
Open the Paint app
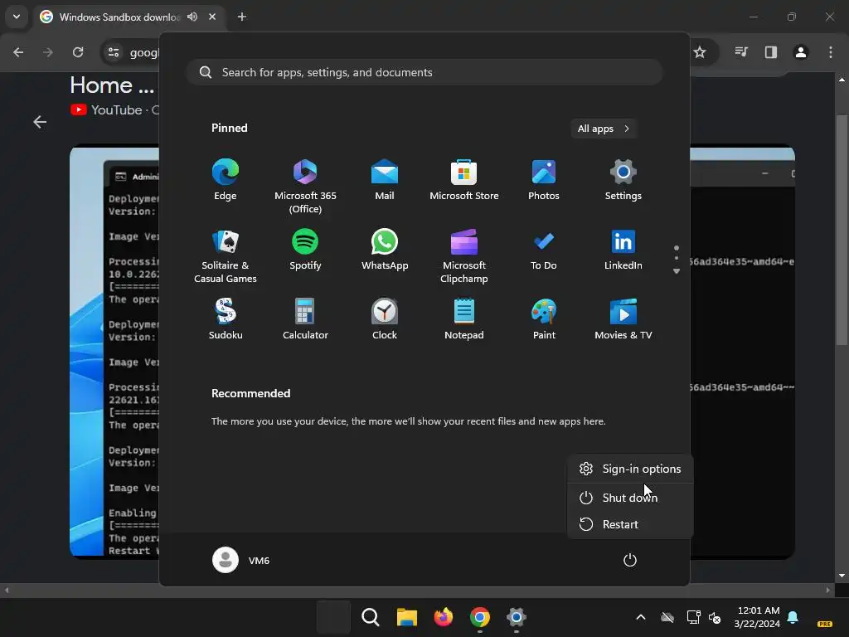click(544, 319)
